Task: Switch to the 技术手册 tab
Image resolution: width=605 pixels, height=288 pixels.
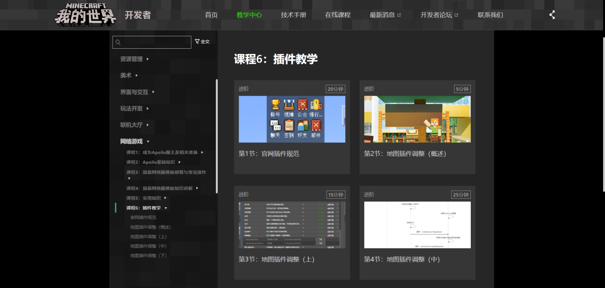Action: coord(293,14)
